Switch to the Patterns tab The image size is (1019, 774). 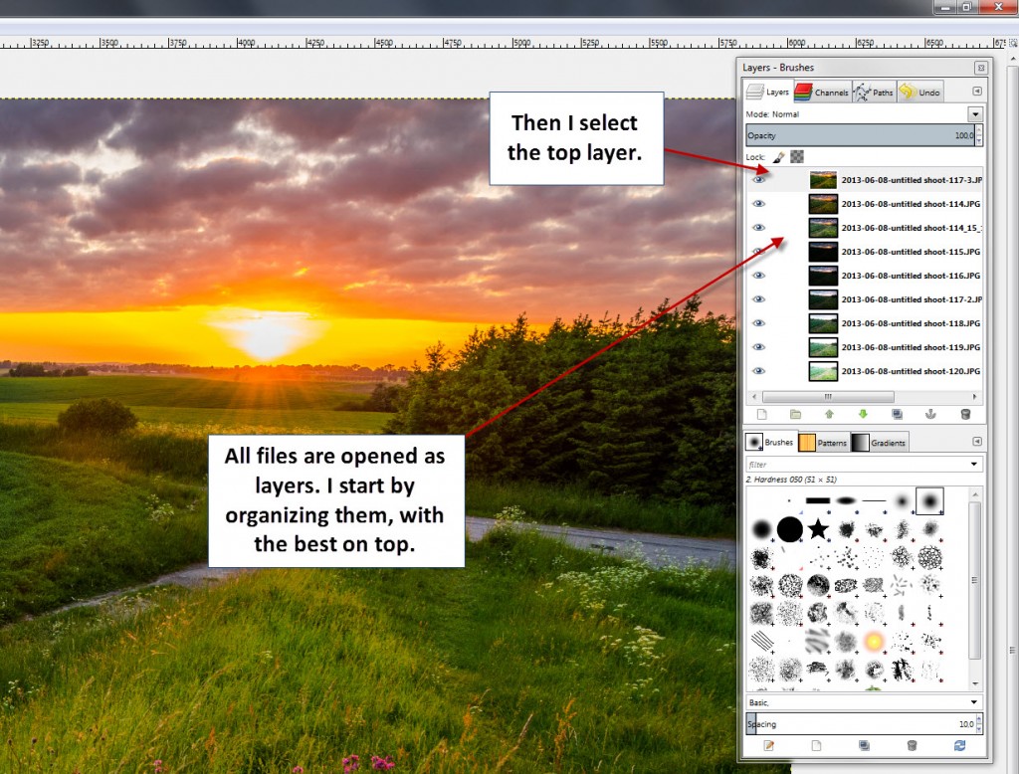823,443
